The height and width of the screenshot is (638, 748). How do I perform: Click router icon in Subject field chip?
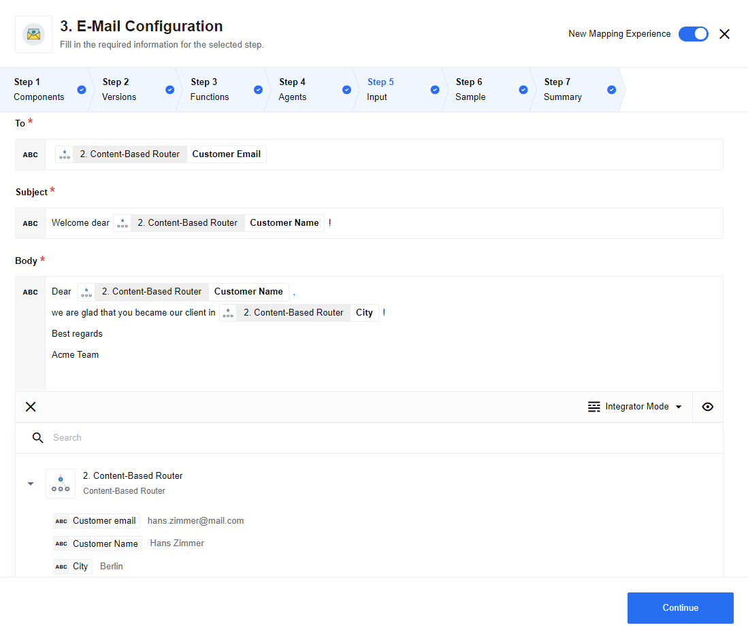click(122, 222)
